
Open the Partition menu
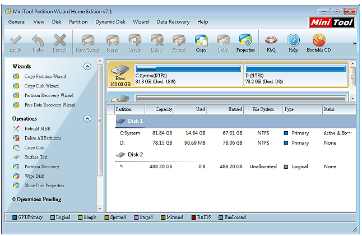78,22
